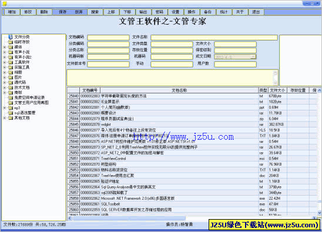Click the 修改 toolbar button
Viewport: 322px width, 232px height.
pos(28,12)
